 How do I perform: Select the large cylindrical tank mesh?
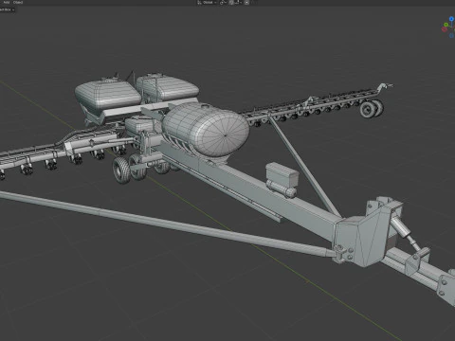click(206, 130)
